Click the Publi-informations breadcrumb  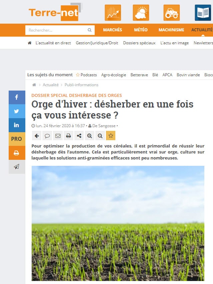(81, 85)
